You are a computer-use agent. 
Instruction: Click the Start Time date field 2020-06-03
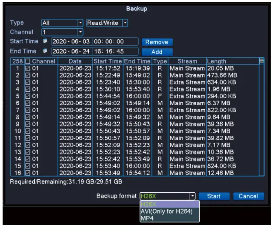point(71,42)
